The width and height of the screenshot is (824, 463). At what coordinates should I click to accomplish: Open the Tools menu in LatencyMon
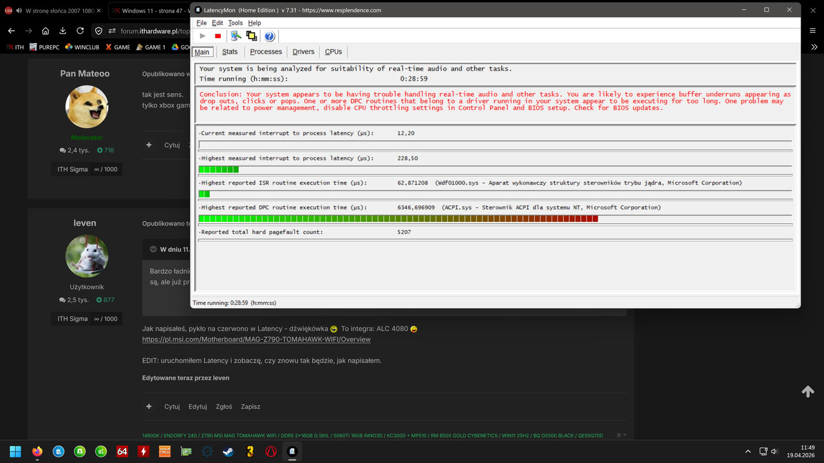(x=236, y=23)
